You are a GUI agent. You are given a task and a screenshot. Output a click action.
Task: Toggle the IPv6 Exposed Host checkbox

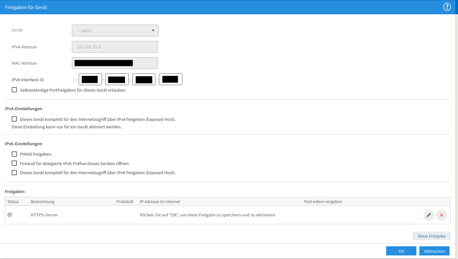click(14, 173)
